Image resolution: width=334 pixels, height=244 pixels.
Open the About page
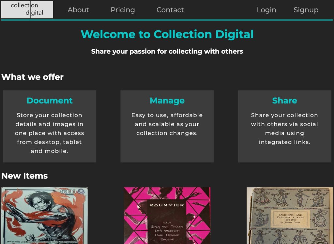pos(78,10)
